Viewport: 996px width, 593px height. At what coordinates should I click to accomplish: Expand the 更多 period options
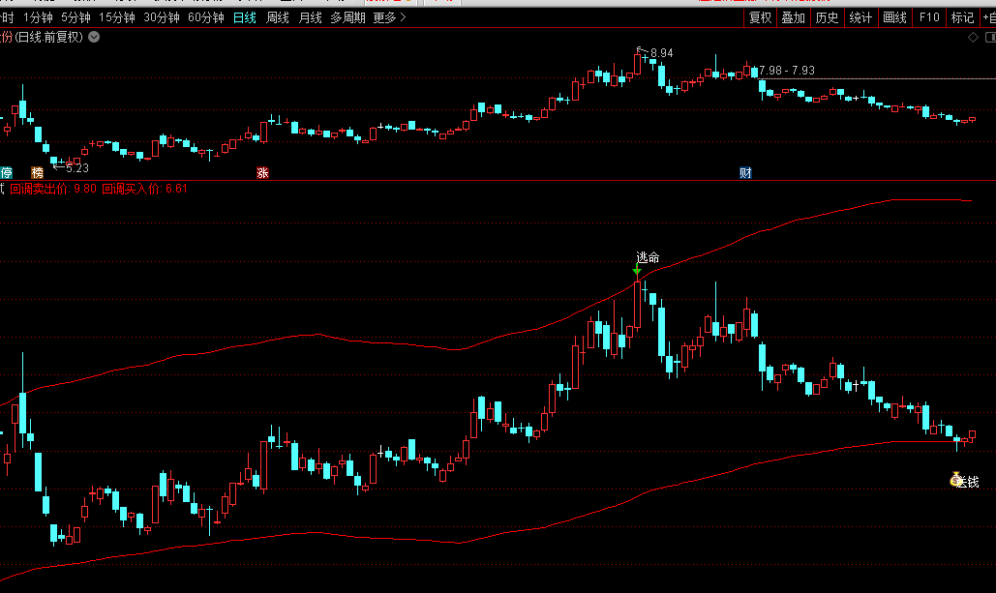tap(389, 17)
